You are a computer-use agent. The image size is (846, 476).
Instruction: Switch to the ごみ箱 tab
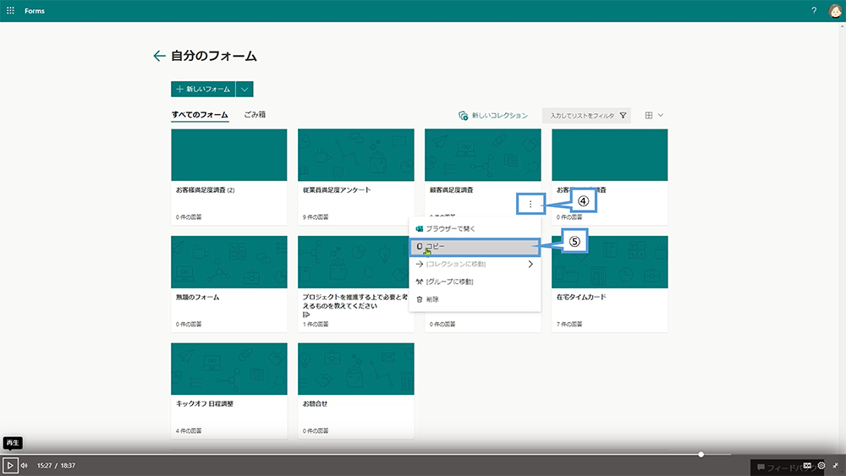(x=255, y=114)
